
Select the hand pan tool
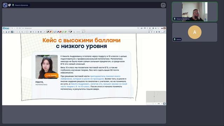pos(6,32)
